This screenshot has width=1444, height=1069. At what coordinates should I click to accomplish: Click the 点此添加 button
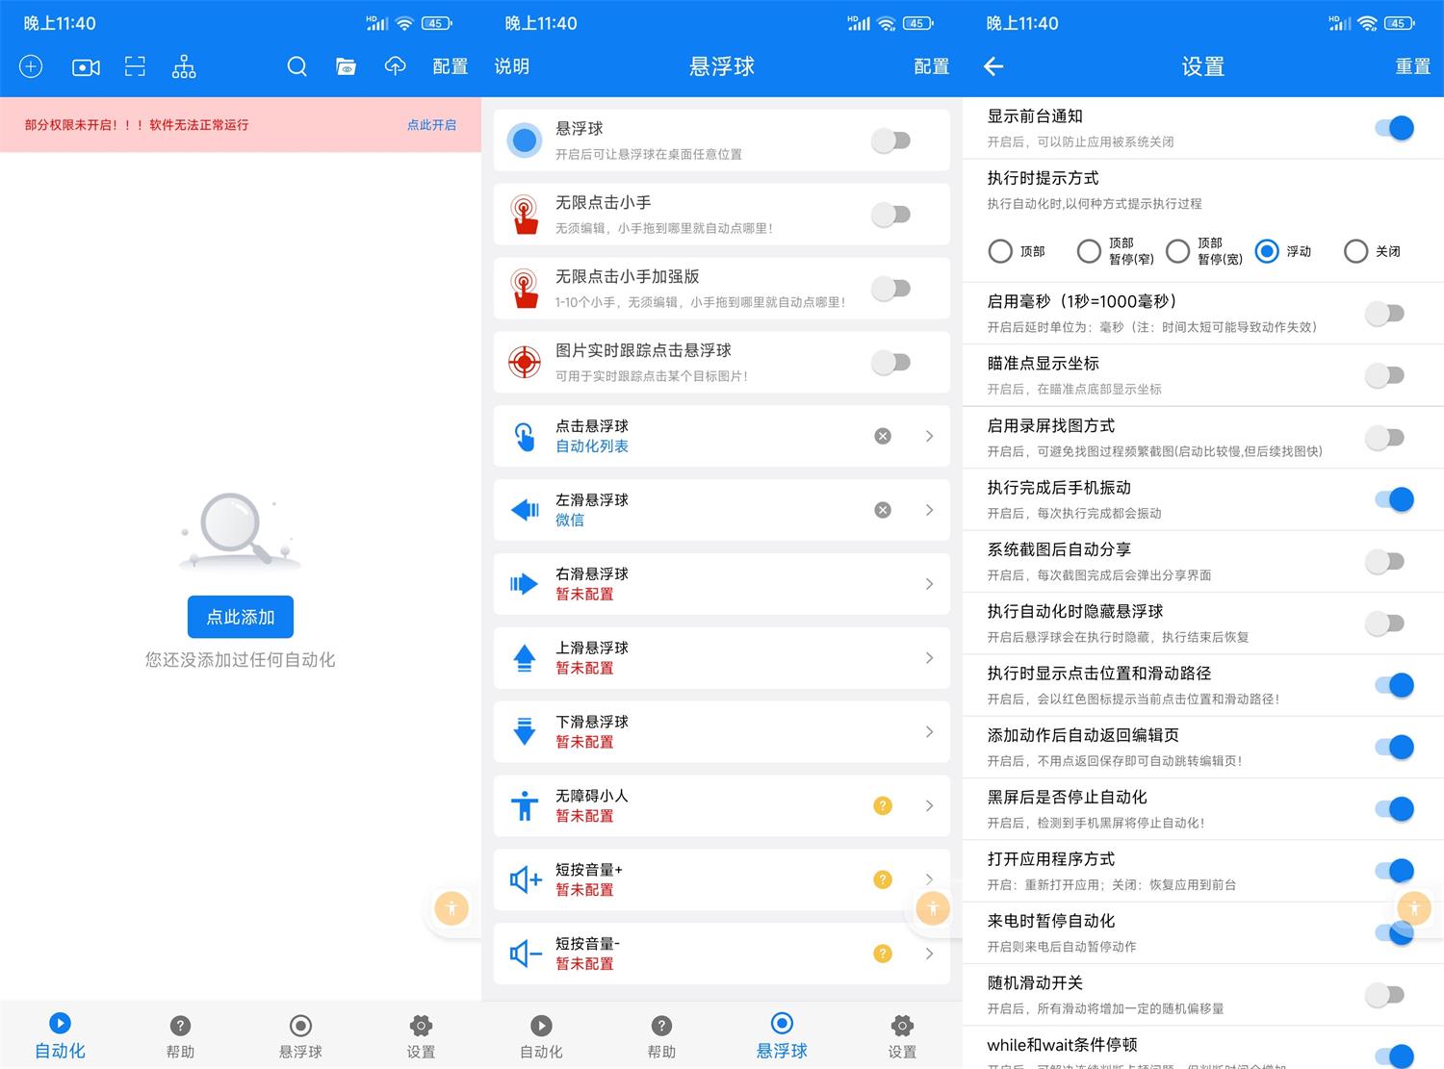tap(240, 617)
